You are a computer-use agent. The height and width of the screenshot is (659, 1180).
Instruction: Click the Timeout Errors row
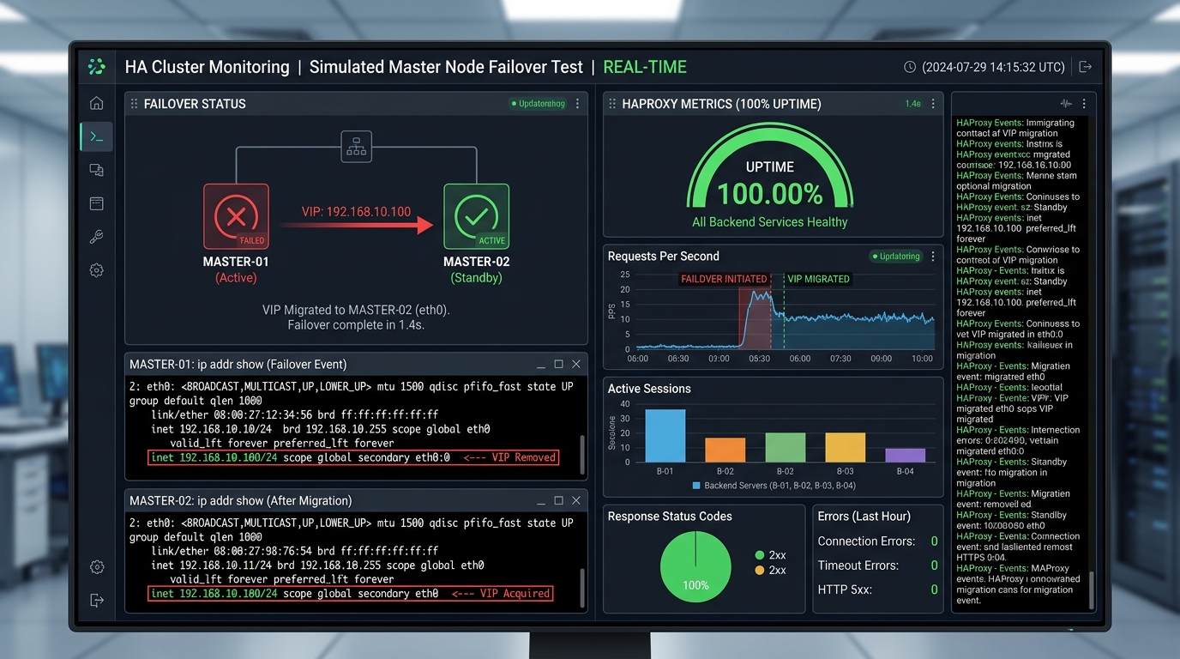pyautogui.click(x=877, y=565)
